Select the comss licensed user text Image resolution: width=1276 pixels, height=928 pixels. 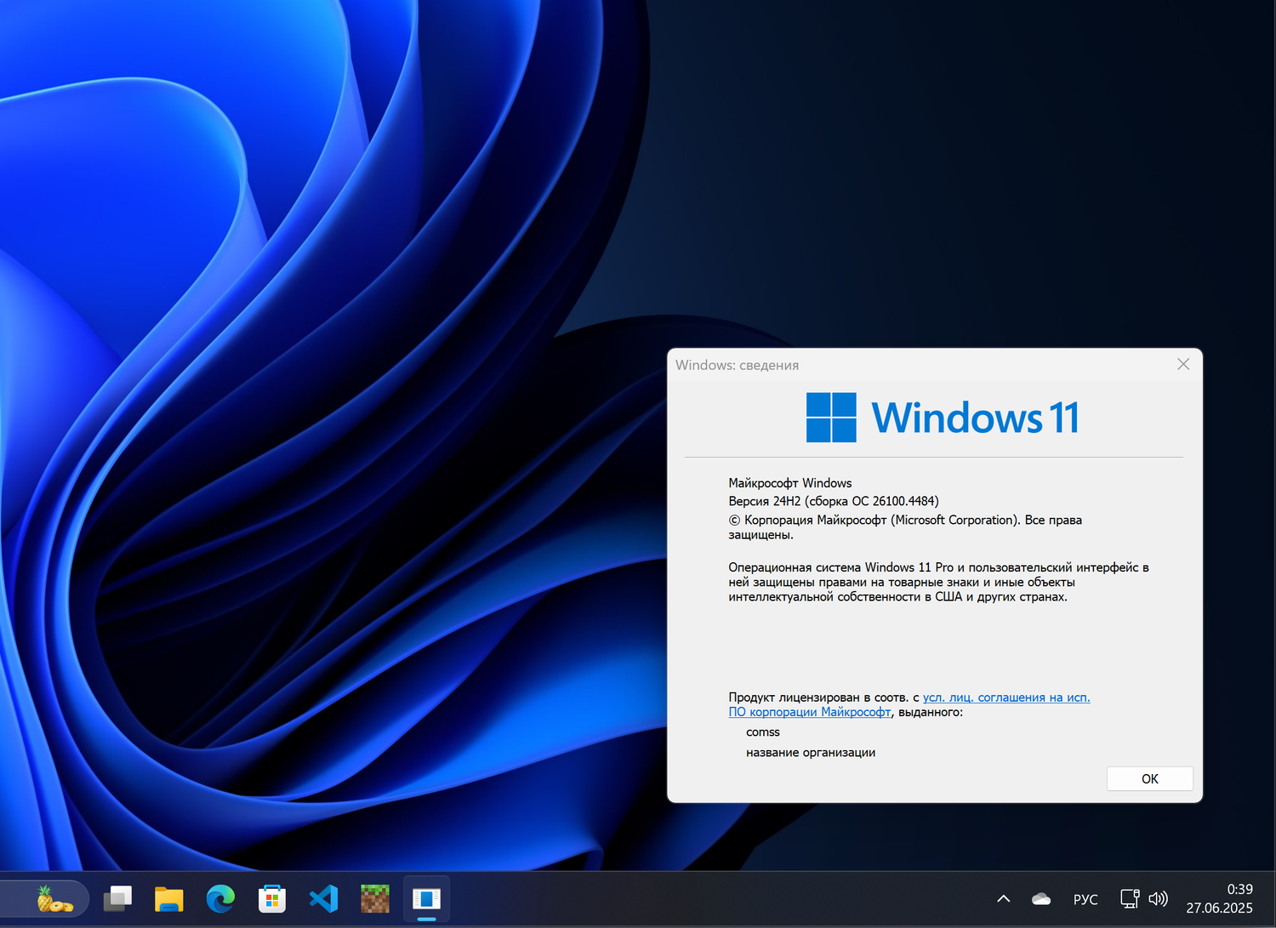point(763,732)
